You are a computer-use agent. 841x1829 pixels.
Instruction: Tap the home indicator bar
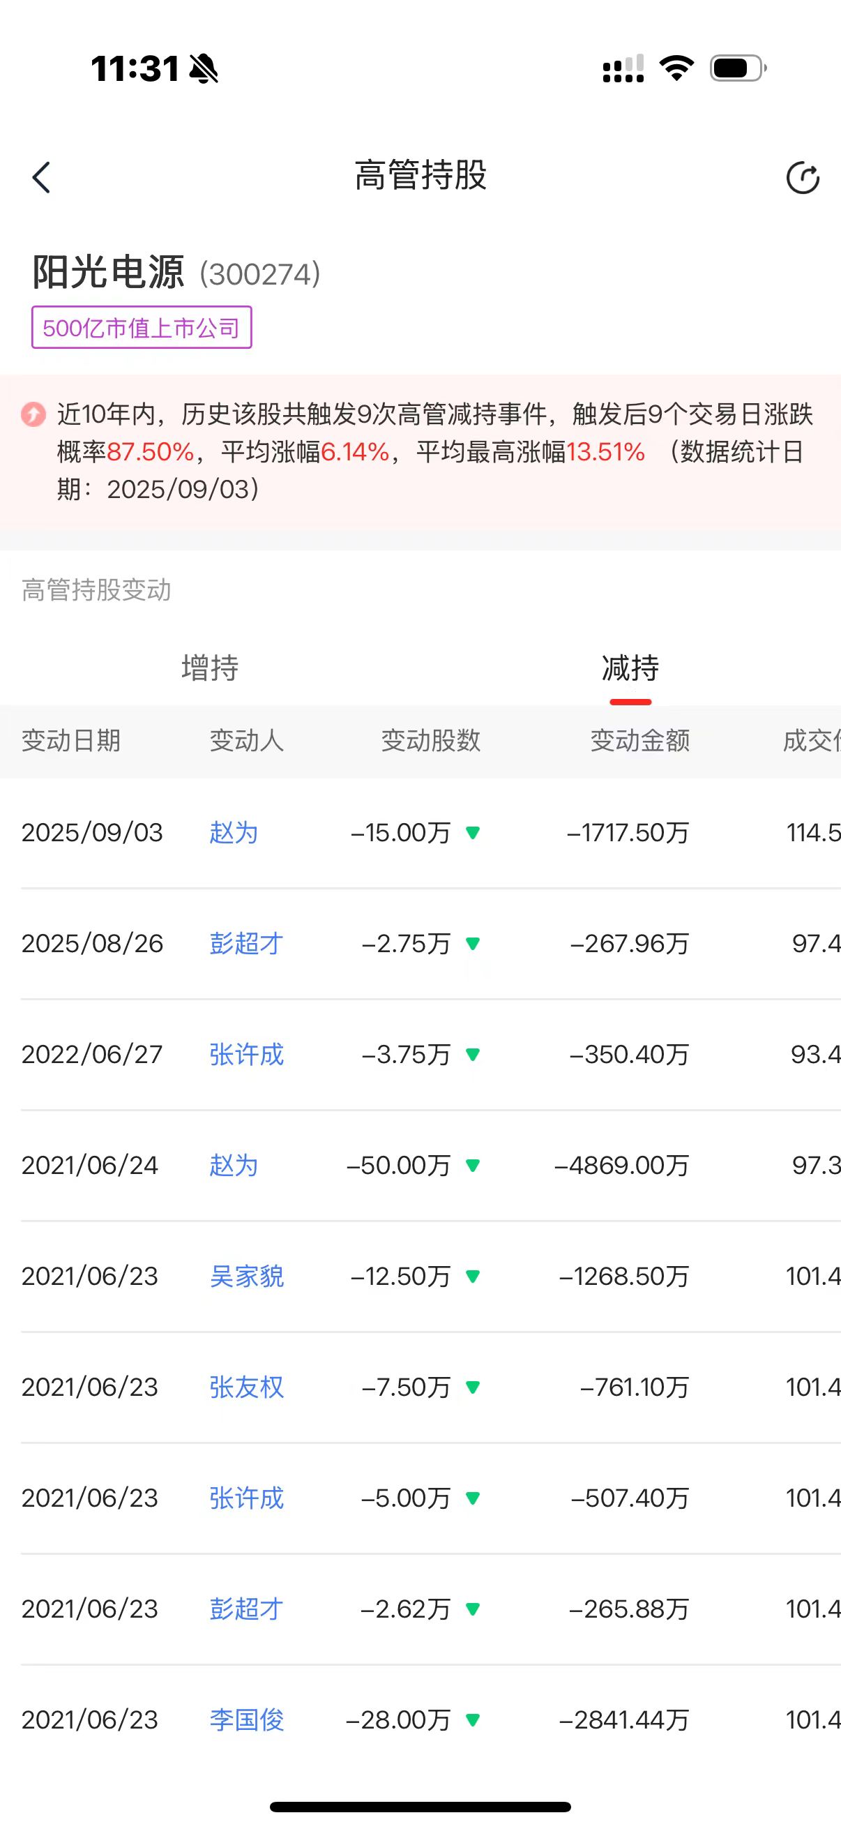420,1806
